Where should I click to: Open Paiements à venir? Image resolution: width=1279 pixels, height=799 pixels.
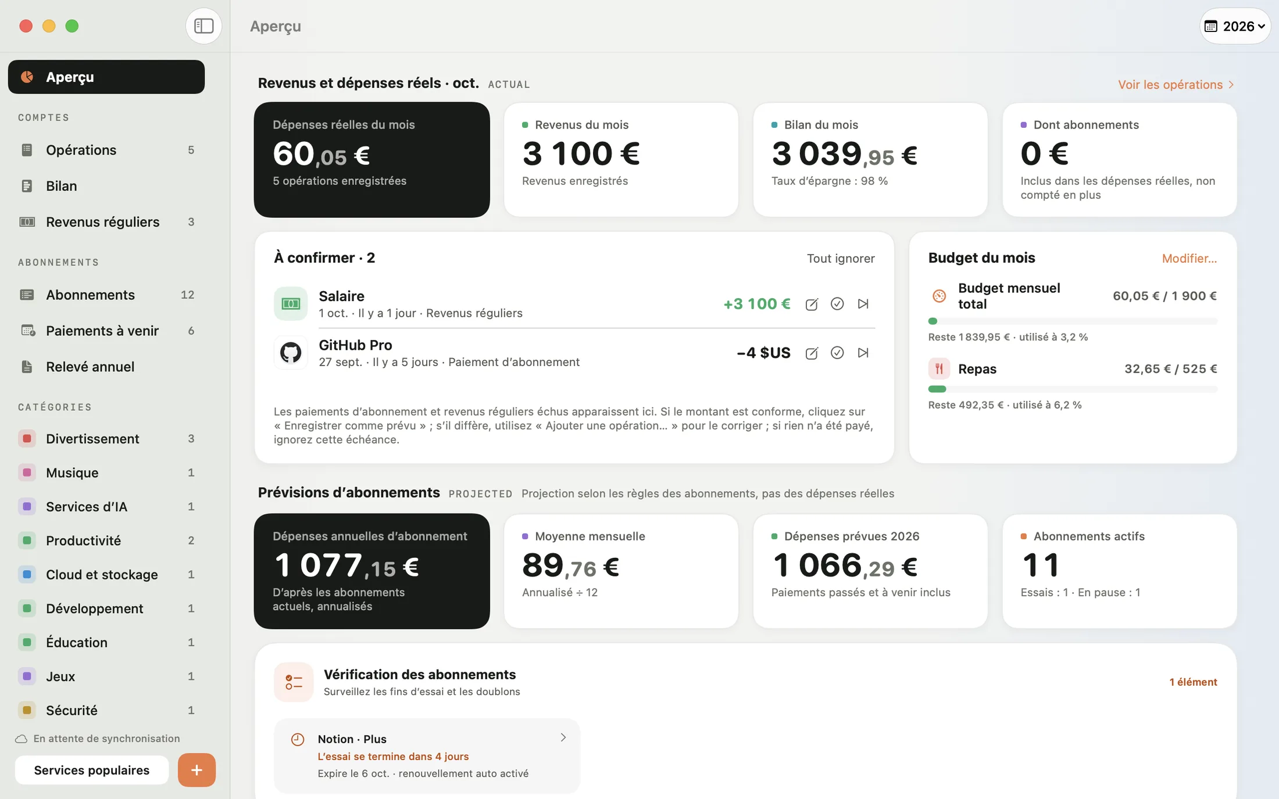click(106, 331)
